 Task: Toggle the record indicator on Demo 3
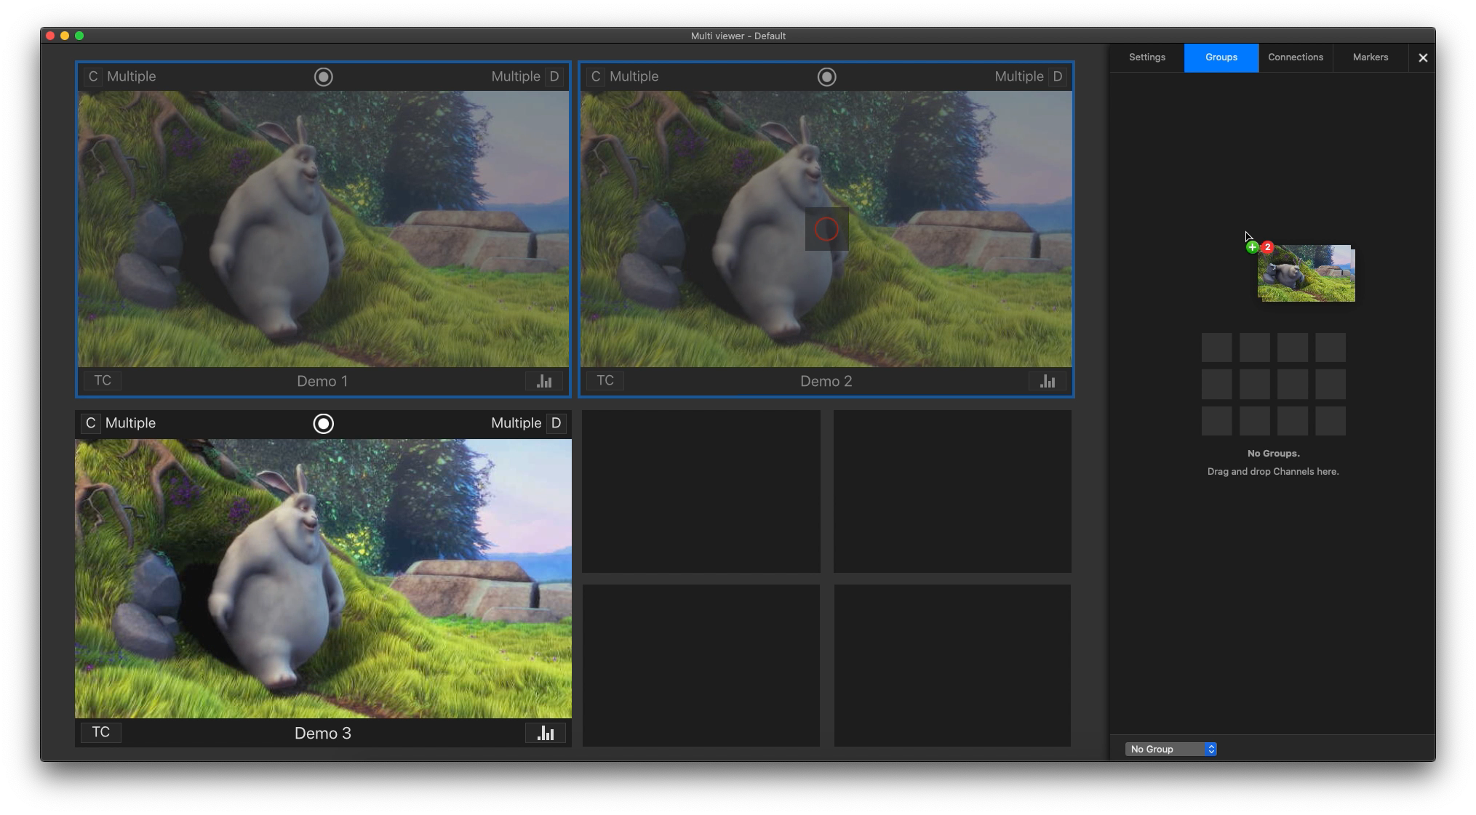[324, 424]
